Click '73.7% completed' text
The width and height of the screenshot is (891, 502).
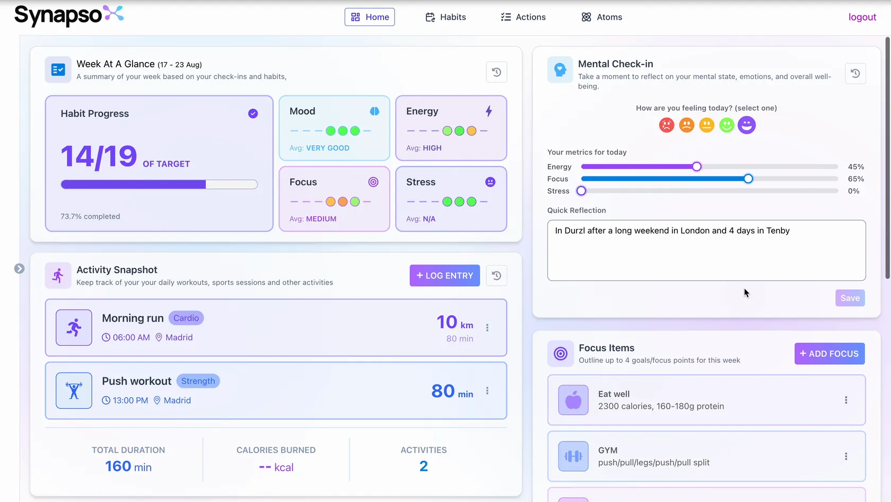tap(90, 216)
